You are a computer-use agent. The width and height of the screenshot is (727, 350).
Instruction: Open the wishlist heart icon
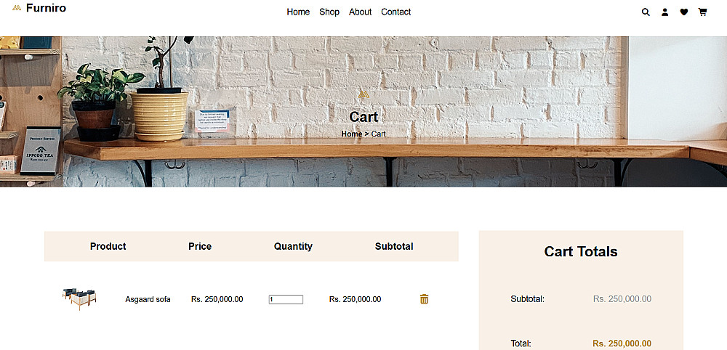(684, 12)
